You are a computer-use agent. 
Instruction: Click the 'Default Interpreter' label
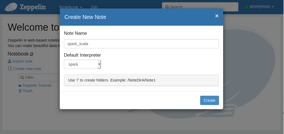click(x=82, y=55)
